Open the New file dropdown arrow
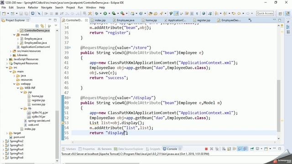 [x=8, y=13]
